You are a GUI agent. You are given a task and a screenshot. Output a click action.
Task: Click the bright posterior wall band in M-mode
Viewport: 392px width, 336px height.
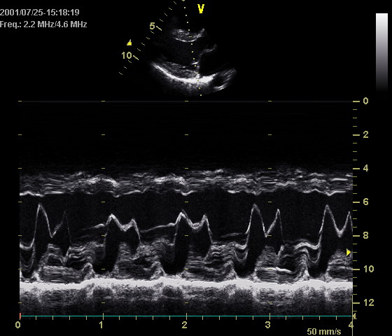click(186, 283)
